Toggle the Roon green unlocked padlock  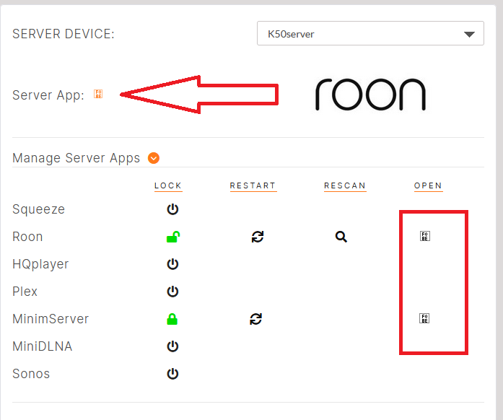[172, 237]
